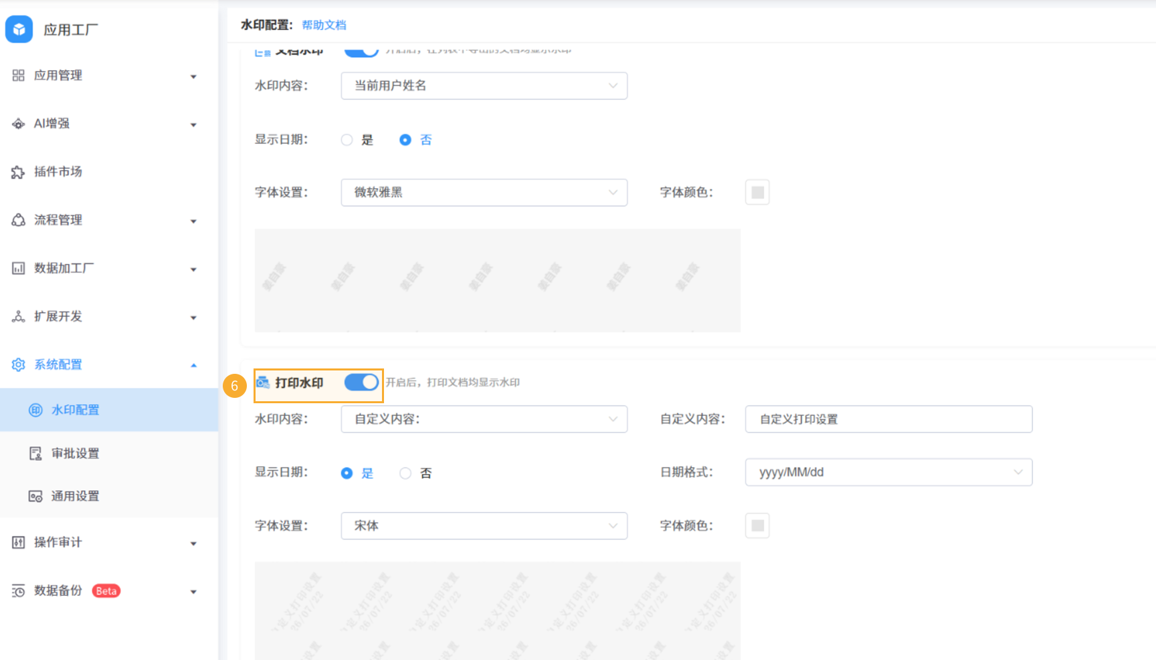This screenshot has height=660, width=1156.
Task: Click the 数据加工厂 chart icon
Action: click(x=18, y=268)
